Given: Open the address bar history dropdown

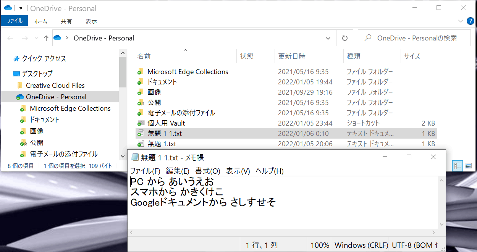Looking at the screenshot, I should (328, 38).
